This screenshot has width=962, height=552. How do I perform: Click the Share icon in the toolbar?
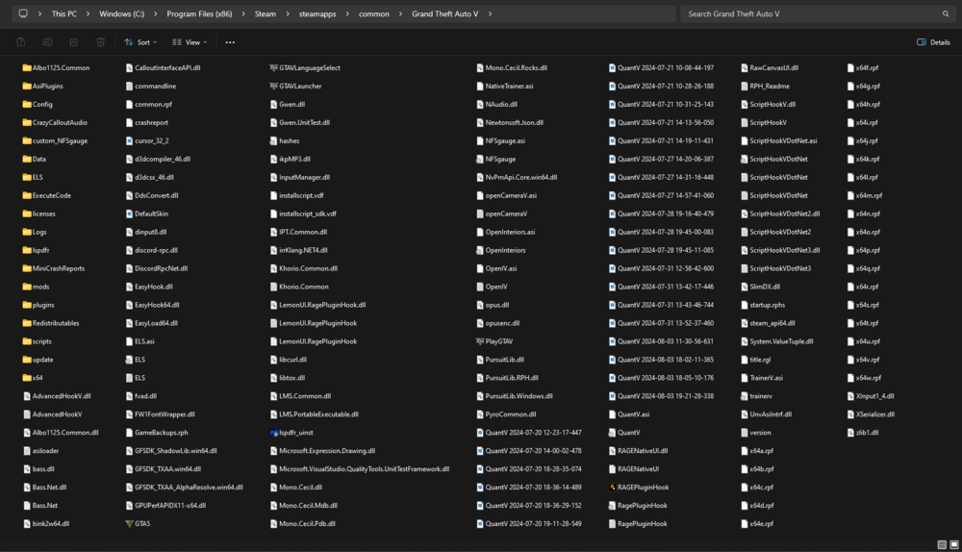pos(74,42)
